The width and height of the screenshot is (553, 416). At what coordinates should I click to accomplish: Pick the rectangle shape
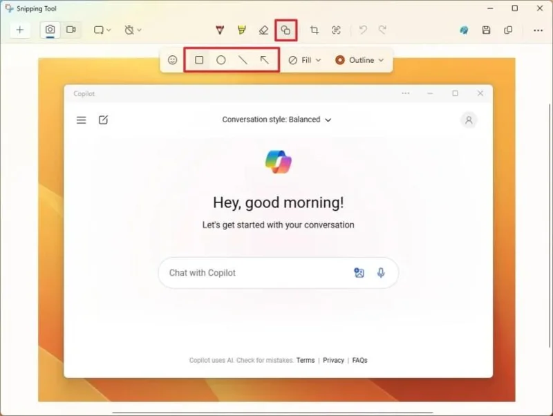(x=199, y=60)
